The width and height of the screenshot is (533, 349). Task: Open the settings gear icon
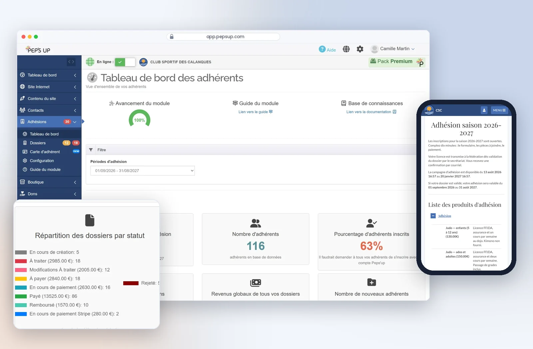click(360, 49)
